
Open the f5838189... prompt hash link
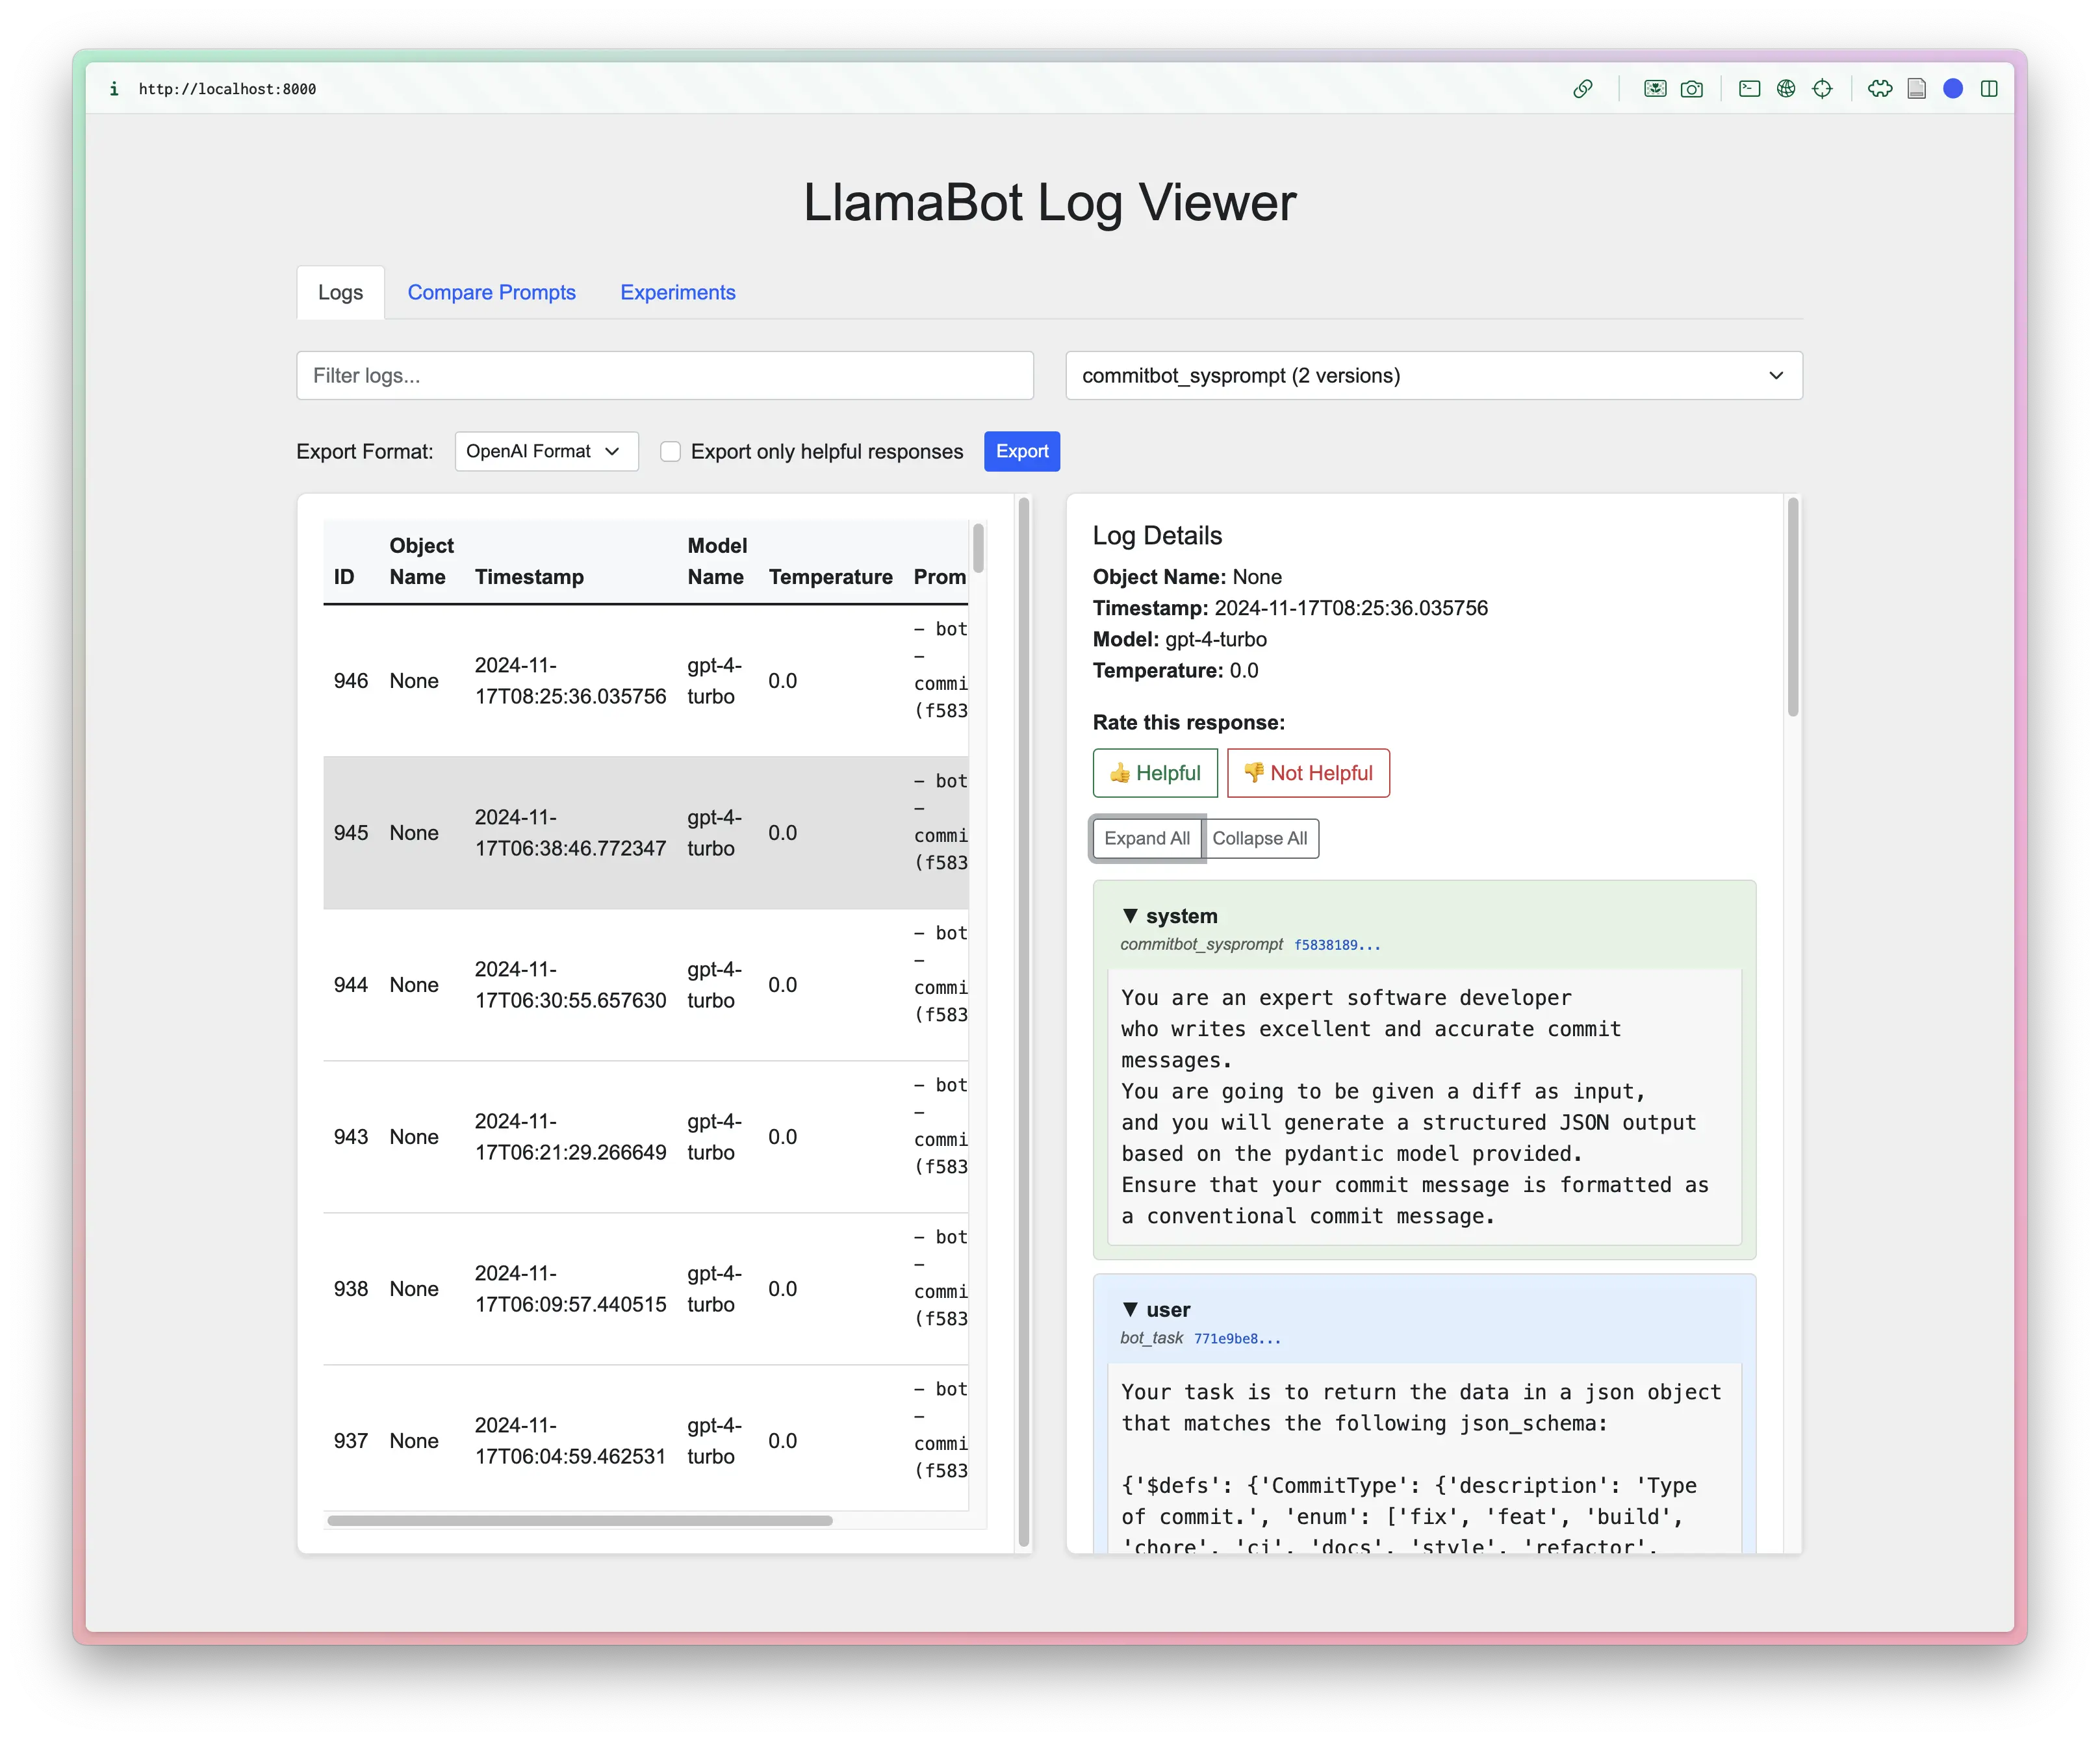(x=1337, y=945)
